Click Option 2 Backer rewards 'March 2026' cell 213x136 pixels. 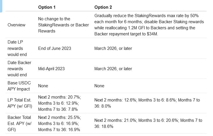(x=113, y=69)
